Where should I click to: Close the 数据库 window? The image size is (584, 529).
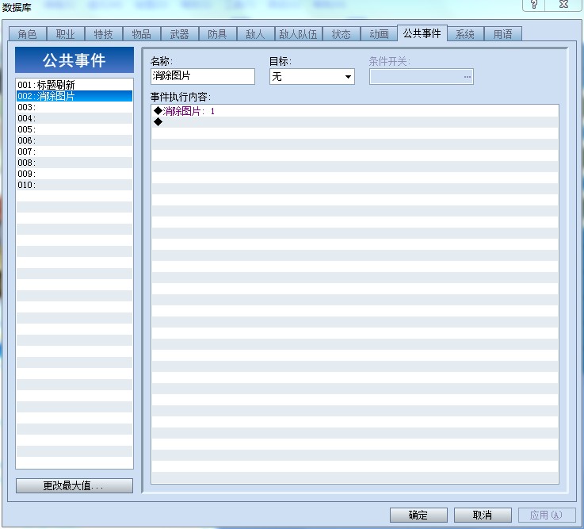point(564,5)
